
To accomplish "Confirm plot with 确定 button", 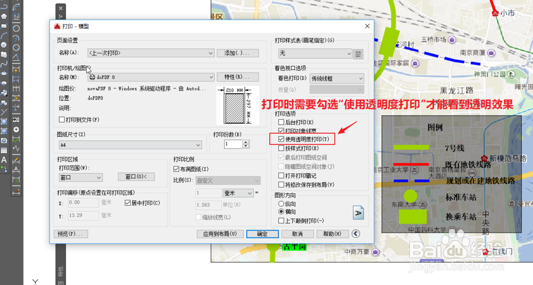I will coord(262,234).
